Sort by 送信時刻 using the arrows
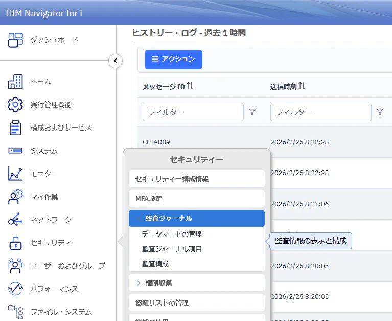 (x=302, y=86)
